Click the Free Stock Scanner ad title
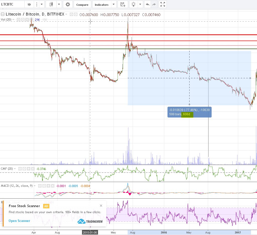Screen dimensions: 257x235 click(x=24, y=206)
